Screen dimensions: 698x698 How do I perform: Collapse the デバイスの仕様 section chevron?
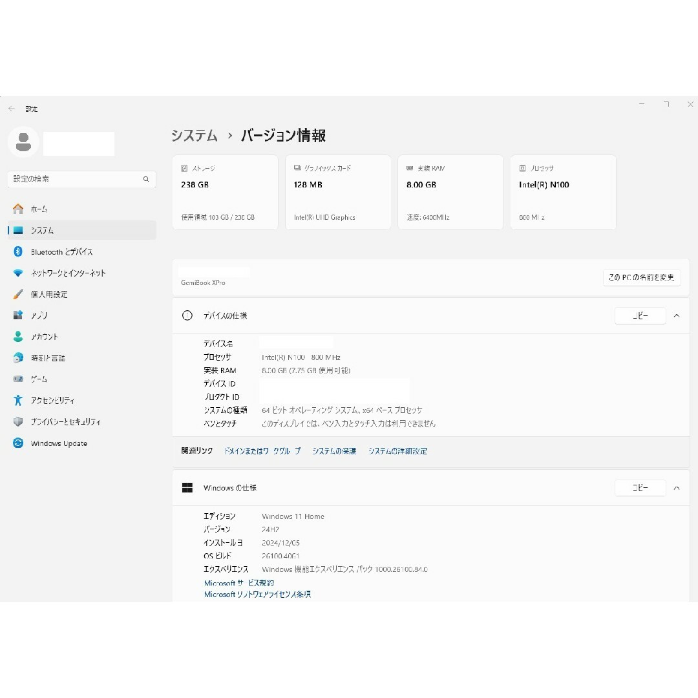[x=677, y=315]
